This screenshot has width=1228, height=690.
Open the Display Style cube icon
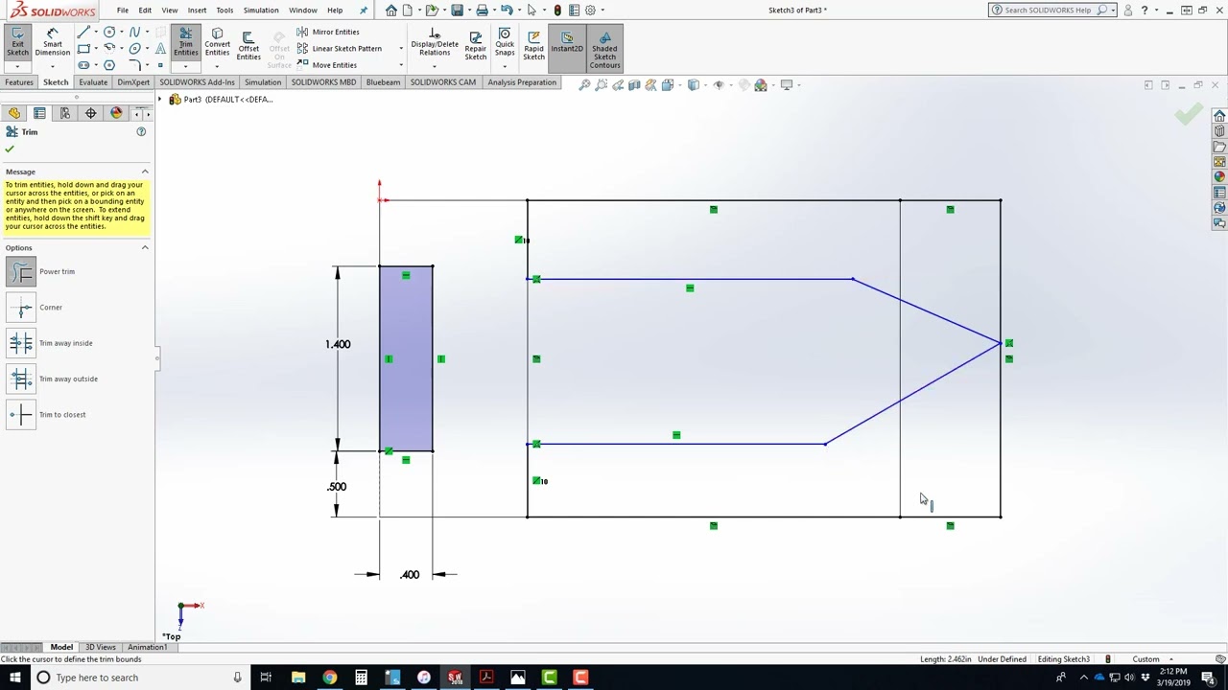point(694,85)
